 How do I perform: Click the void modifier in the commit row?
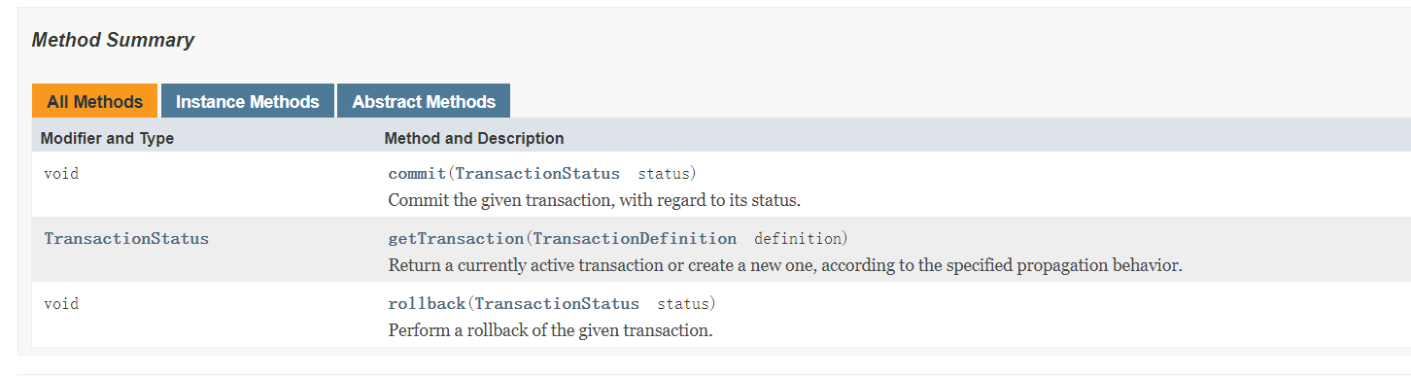point(61,174)
